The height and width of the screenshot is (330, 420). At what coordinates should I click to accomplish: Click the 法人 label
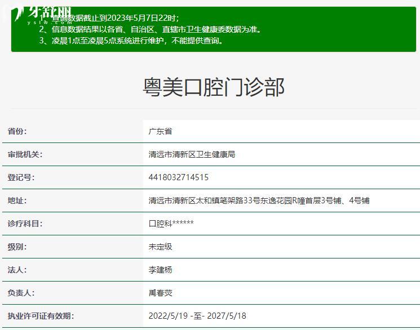click(17, 270)
